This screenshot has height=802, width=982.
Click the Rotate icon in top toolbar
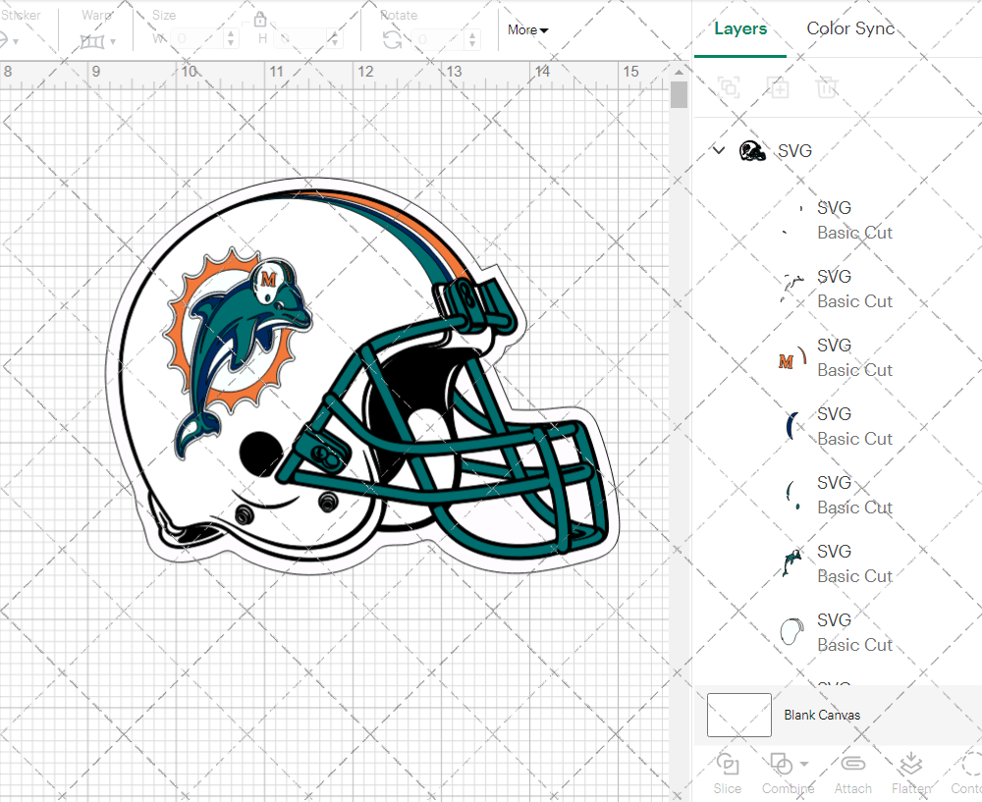pos(392,39)
